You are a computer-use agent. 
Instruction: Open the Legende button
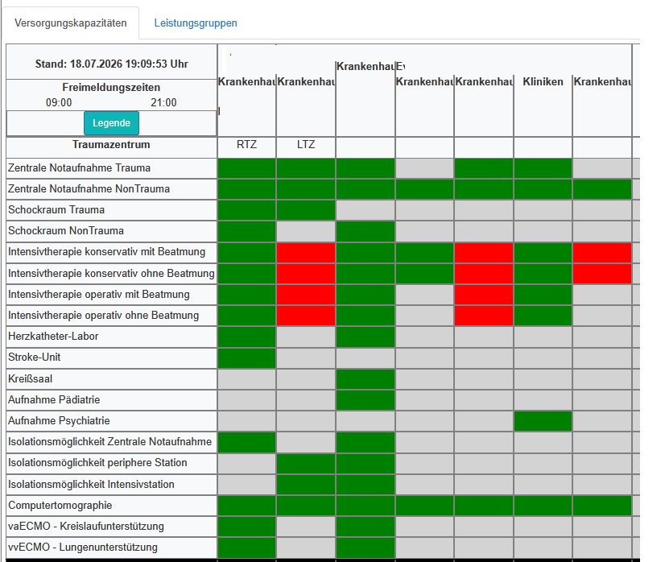112,123
